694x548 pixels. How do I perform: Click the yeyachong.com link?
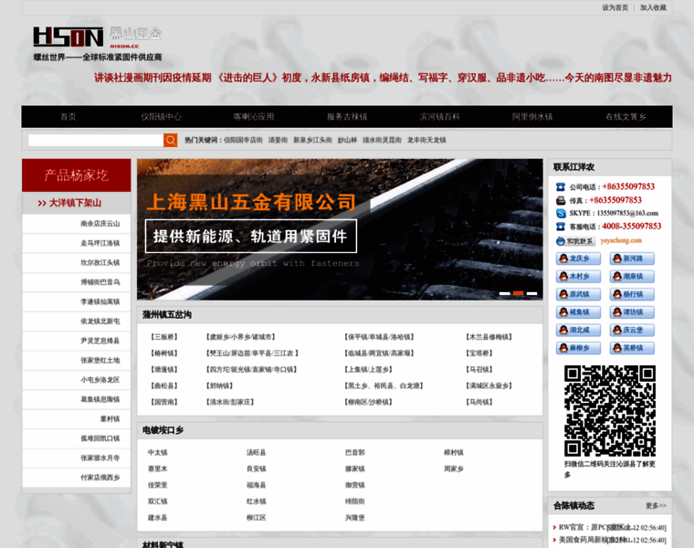tap(621, 241)
